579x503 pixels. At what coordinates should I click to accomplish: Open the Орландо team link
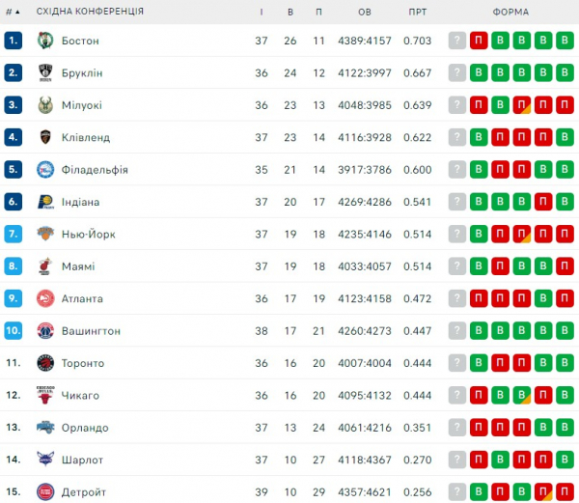[x=86, y=428]
